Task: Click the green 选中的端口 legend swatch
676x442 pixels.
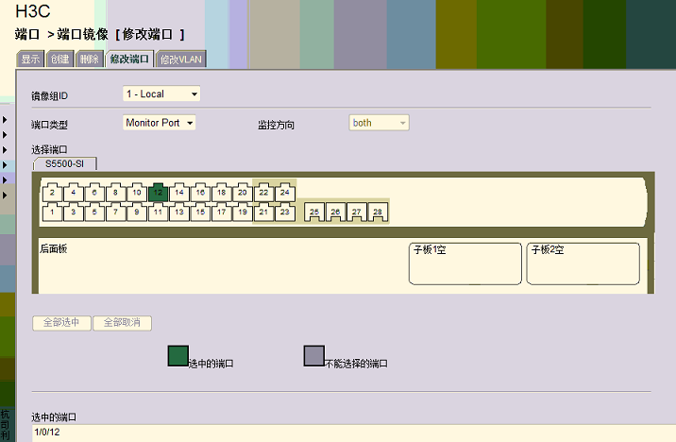Action: (177, 355)
